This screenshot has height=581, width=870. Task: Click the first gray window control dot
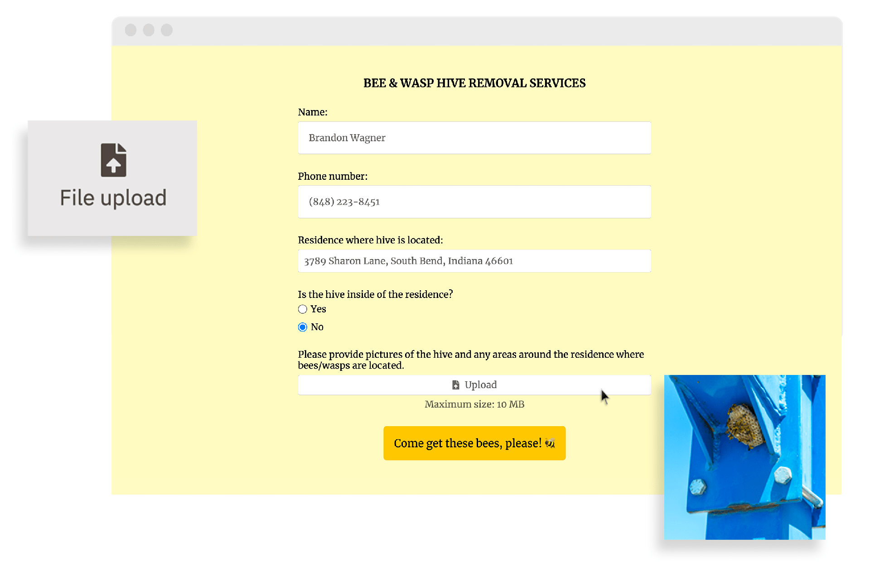click(x=130, y=30)
